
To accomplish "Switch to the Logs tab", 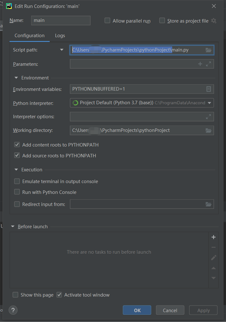I will coord(60,36).
